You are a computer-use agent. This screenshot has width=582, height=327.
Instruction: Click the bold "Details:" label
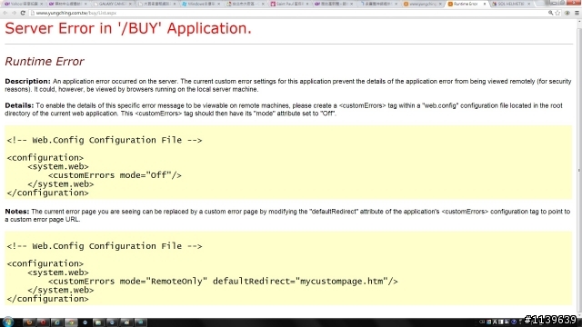point(19,105)
